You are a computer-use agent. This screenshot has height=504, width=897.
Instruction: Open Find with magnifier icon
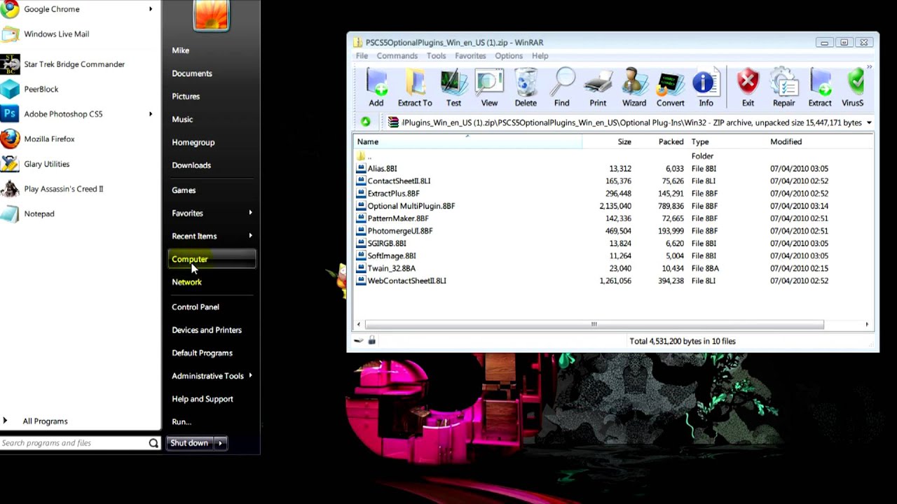coord(561,88)
